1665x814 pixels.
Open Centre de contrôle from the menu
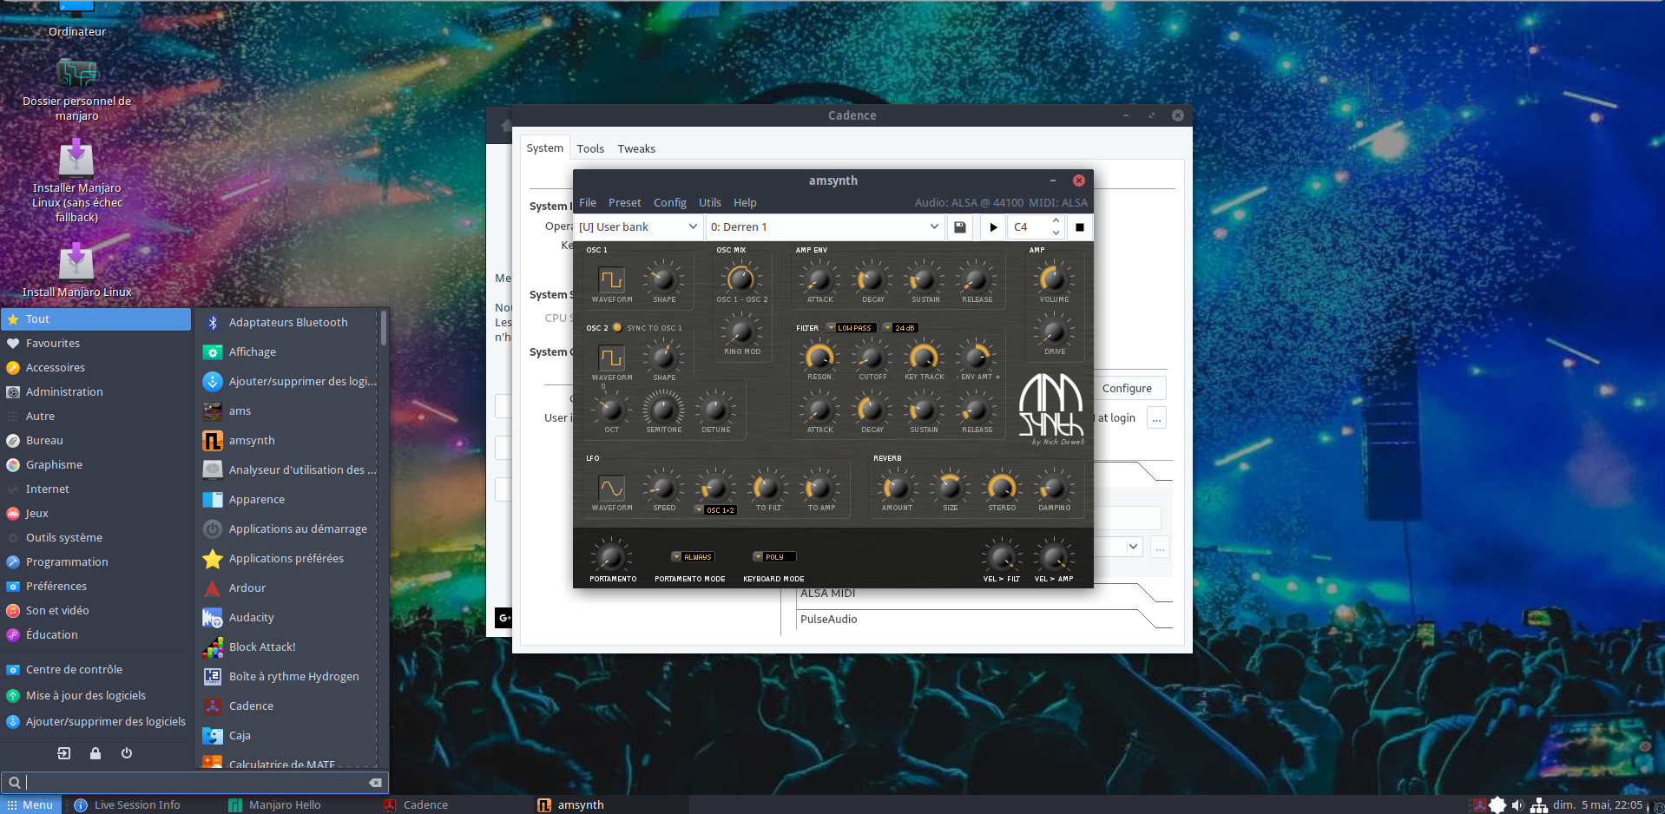click(95, 670)
